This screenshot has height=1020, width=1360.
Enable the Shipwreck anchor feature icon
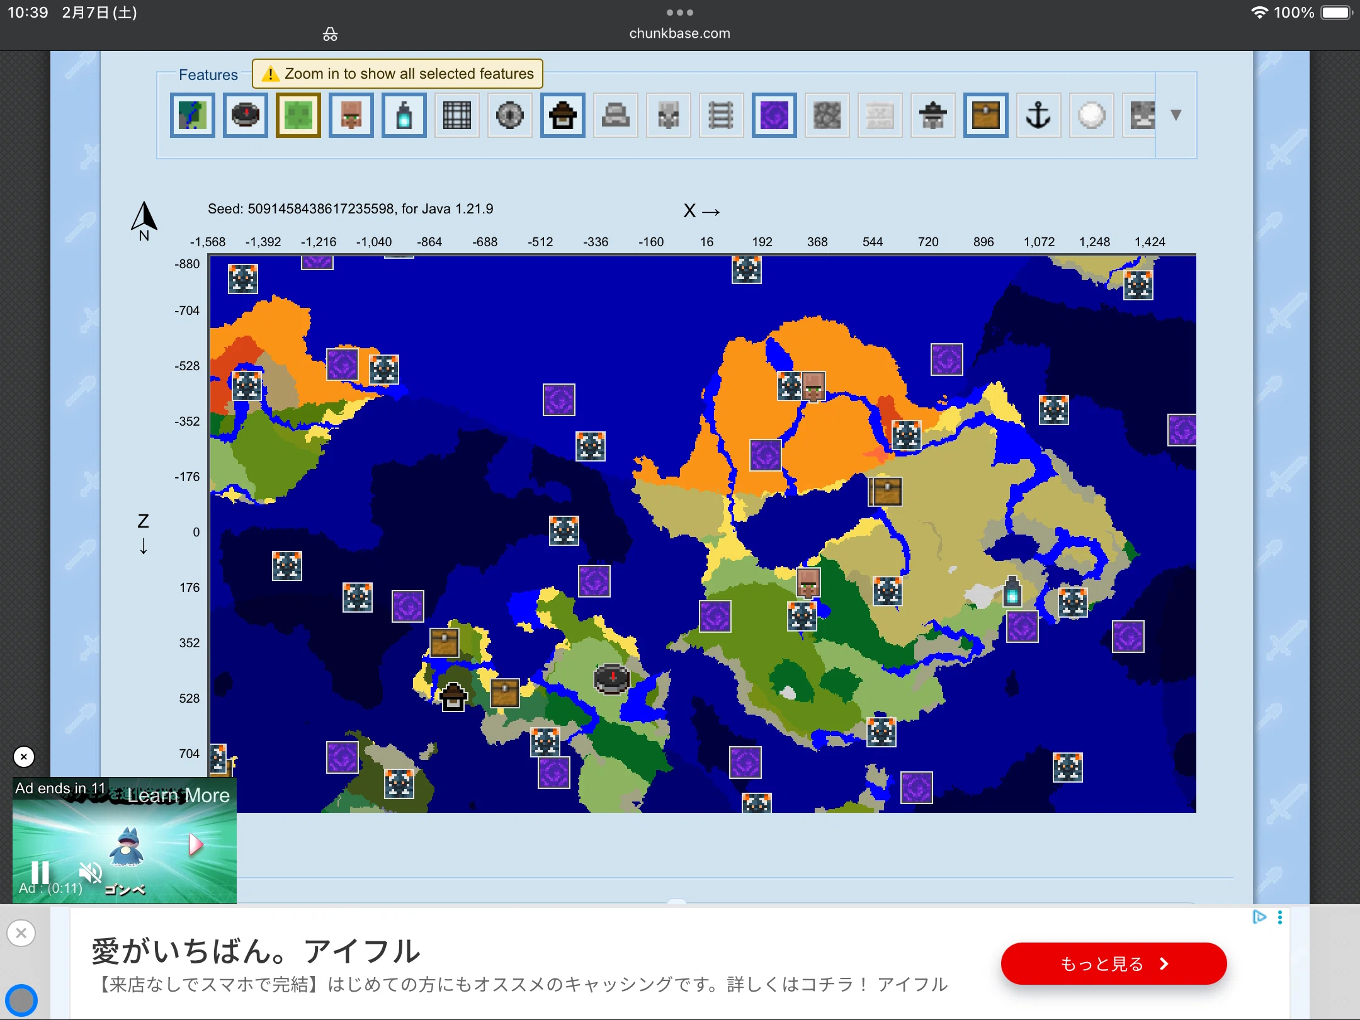click(1039, 115)
